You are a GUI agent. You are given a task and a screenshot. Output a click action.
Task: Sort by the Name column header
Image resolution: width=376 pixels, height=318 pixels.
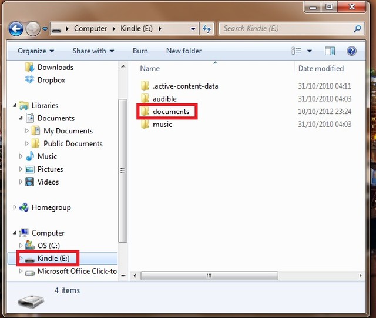click(150, 68)
